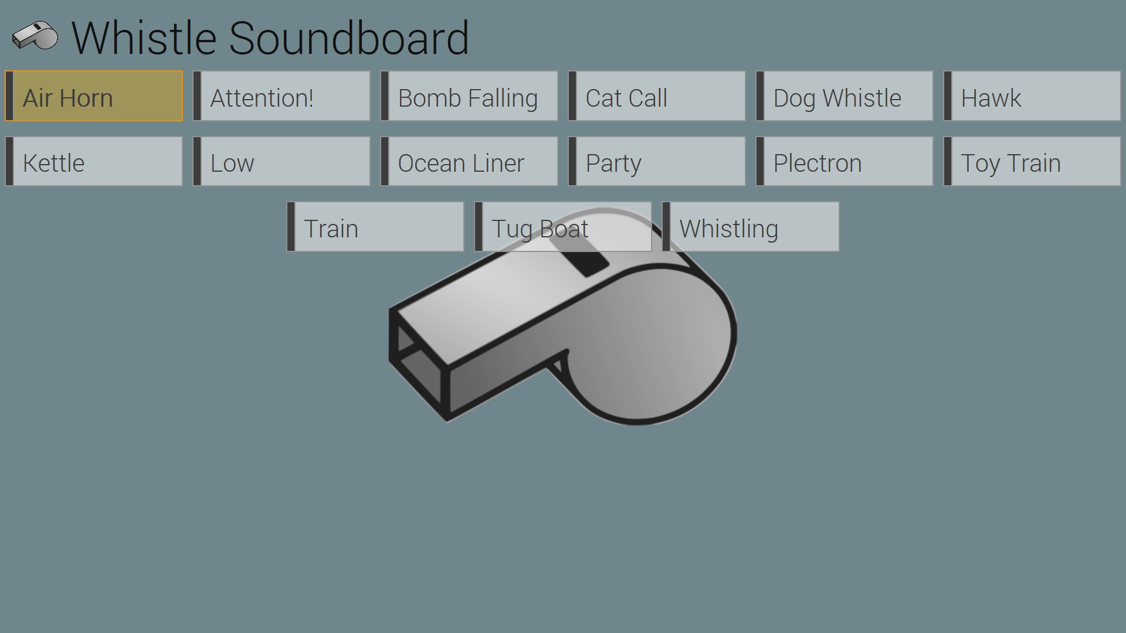Play the Plectron sound
The width and height of the screenshot is (1126, 633).
click(844, 161)
